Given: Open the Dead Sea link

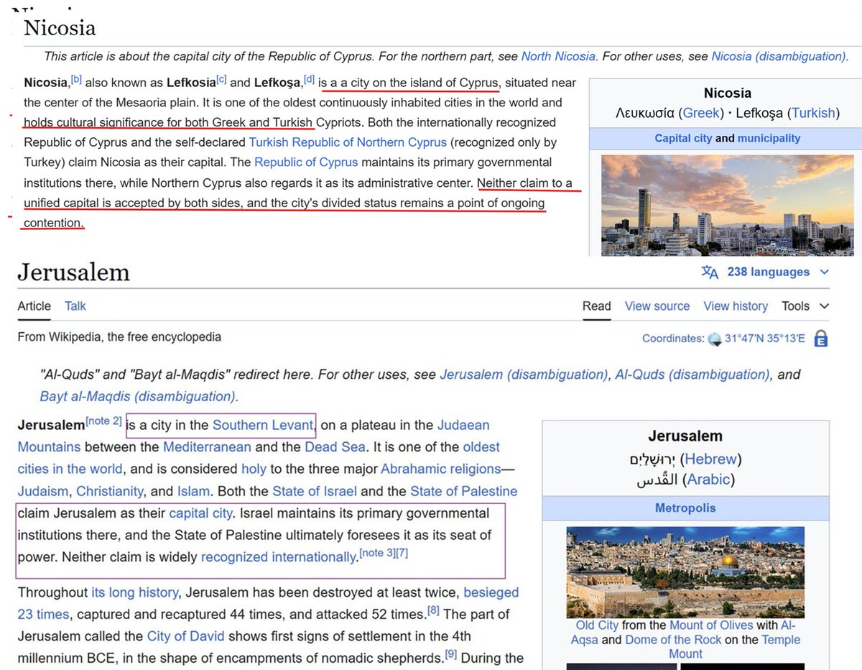Looking at the screenshot, I should point(335,447).
